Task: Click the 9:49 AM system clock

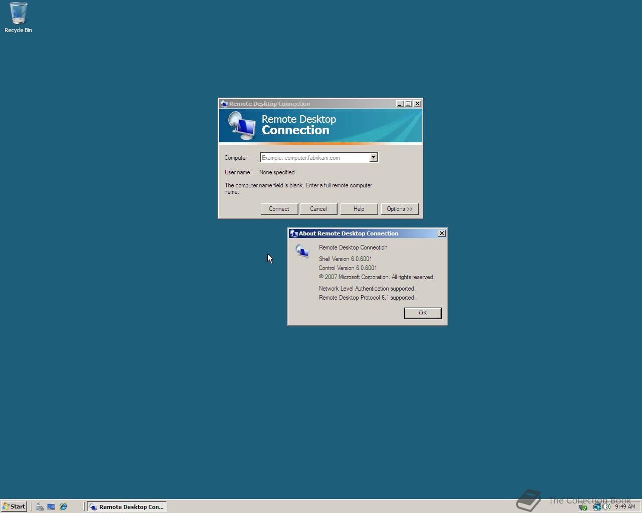Action: click(x=625, y=506)
